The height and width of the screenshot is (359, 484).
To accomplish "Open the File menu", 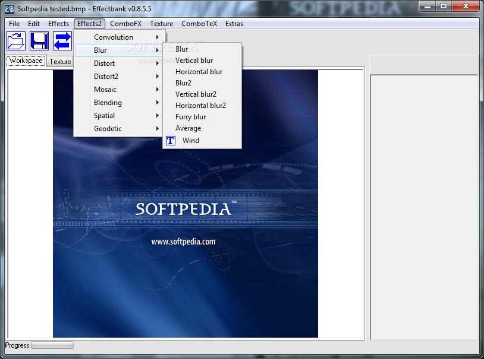I will pyautogui.click(x=14, y=24).
